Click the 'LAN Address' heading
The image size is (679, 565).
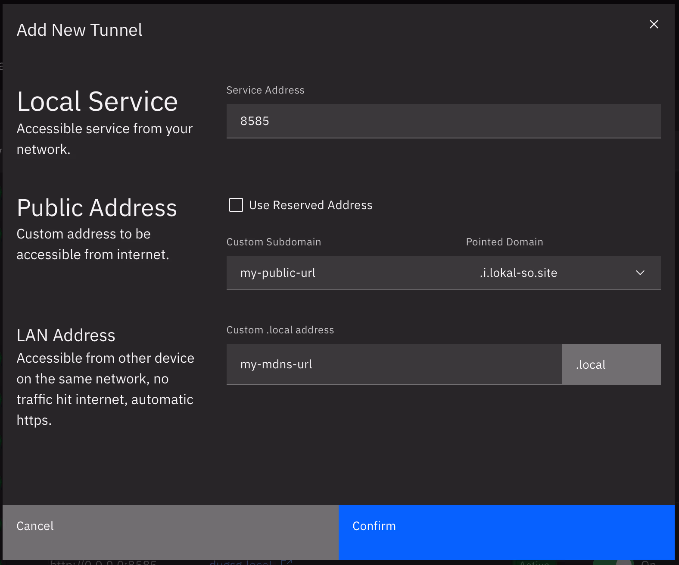pyautogui.click(x=66, y=336)
